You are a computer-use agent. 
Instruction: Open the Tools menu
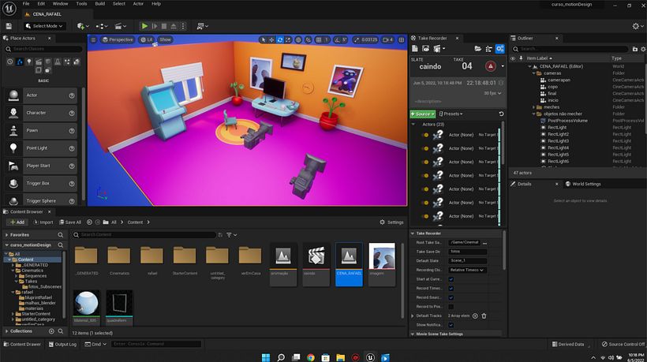click(x=81, y=4)
